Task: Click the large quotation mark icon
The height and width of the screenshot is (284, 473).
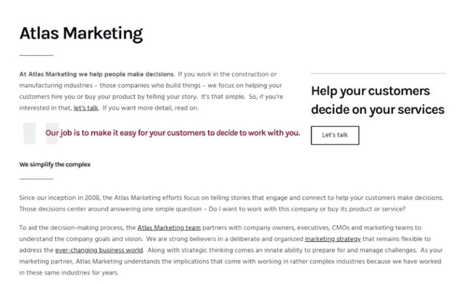Action: tap(40, 133)
